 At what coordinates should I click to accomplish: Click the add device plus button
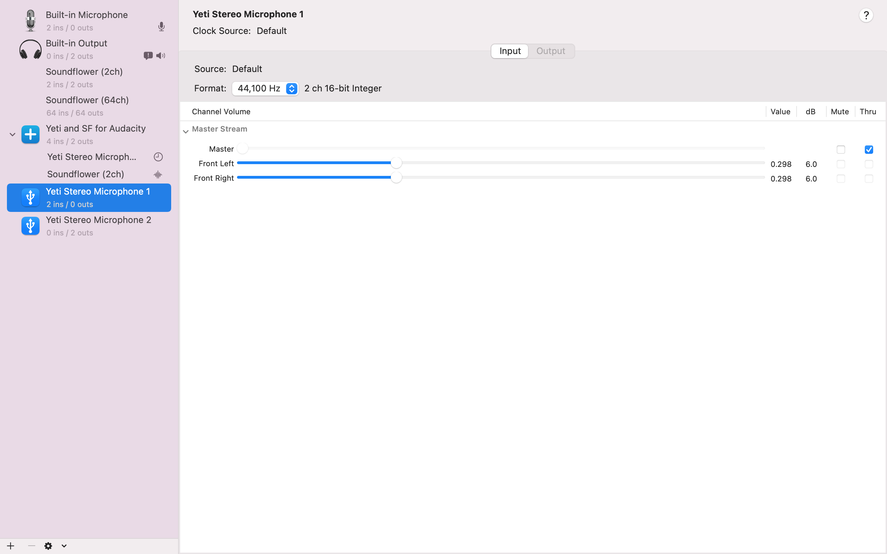click(x=11, y=546)
